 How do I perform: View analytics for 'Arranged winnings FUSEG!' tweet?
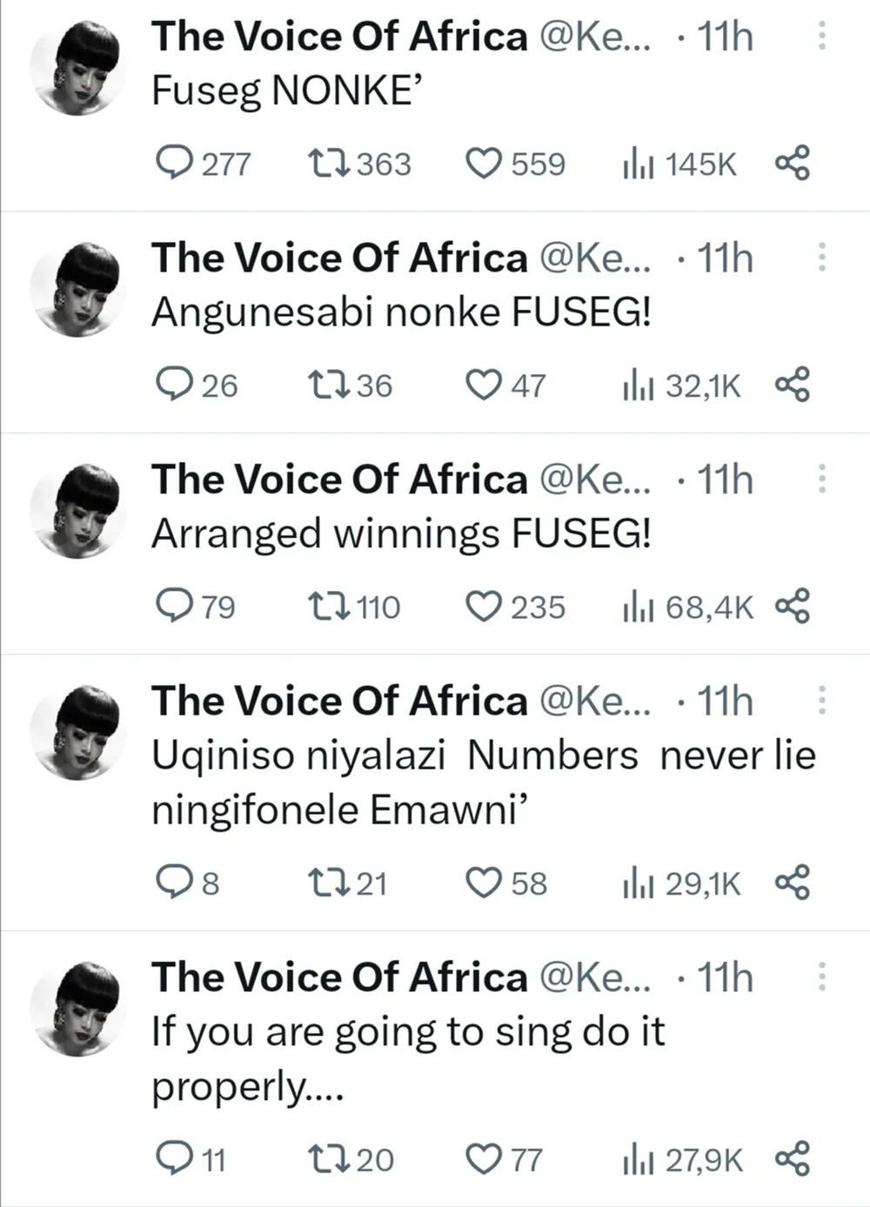tap(638, 607)
